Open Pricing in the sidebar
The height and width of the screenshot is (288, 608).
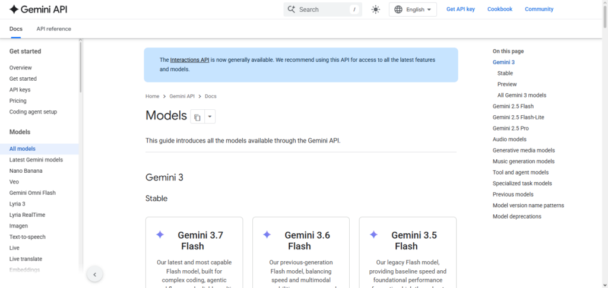coord(18,101)
